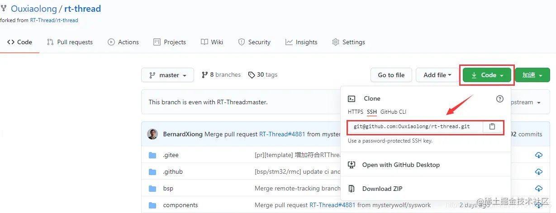Click the fork icon before Ouxiaolong

4,9
